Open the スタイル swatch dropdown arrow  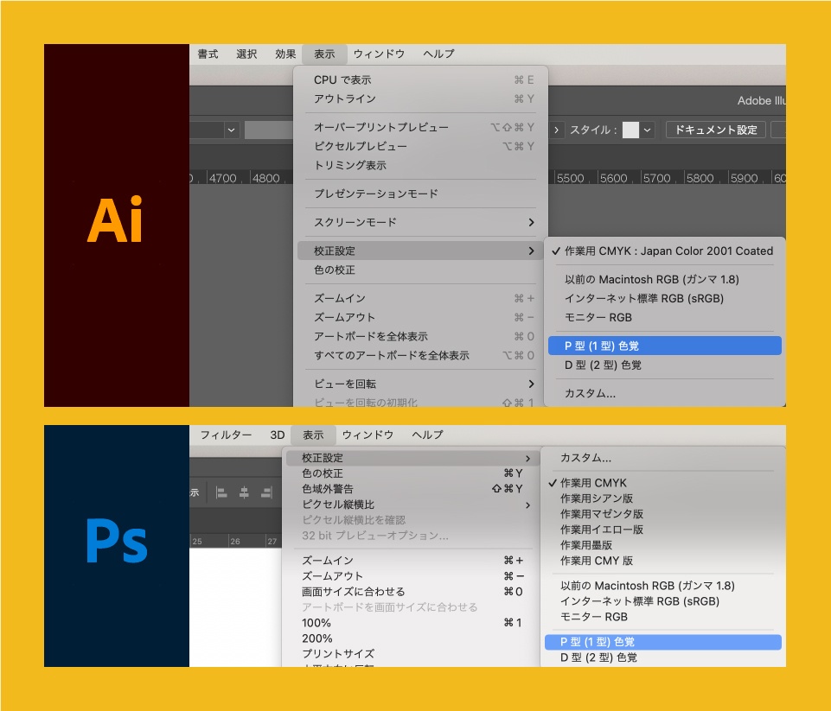(647, 130)
